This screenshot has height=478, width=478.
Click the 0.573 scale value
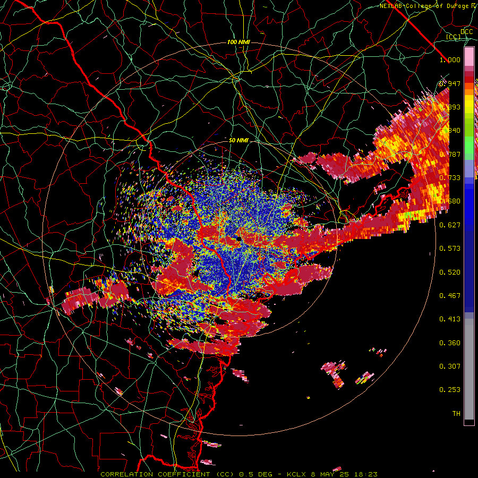[x=450, y=249]
